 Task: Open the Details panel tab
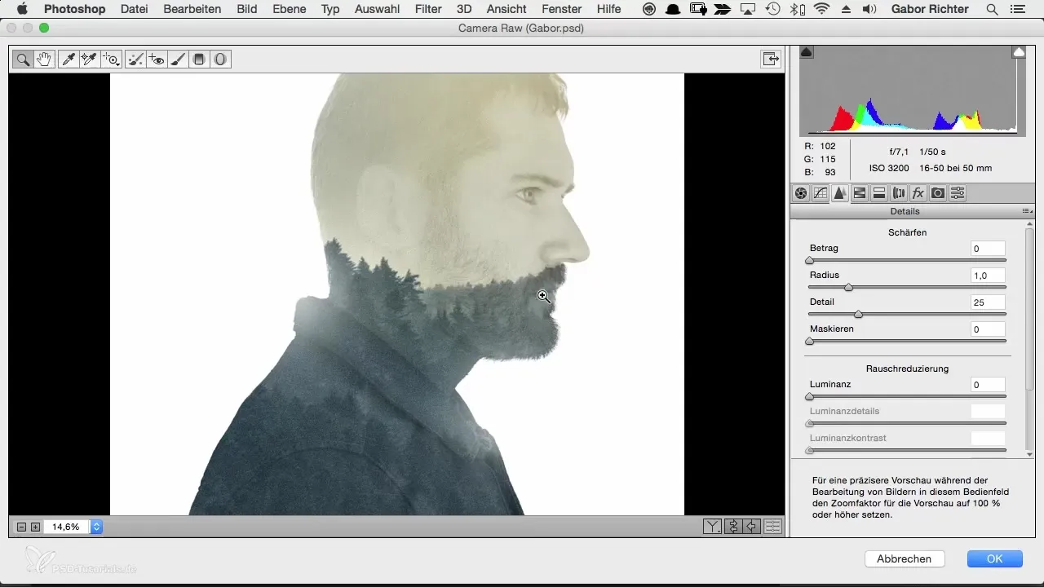point(840,193)
